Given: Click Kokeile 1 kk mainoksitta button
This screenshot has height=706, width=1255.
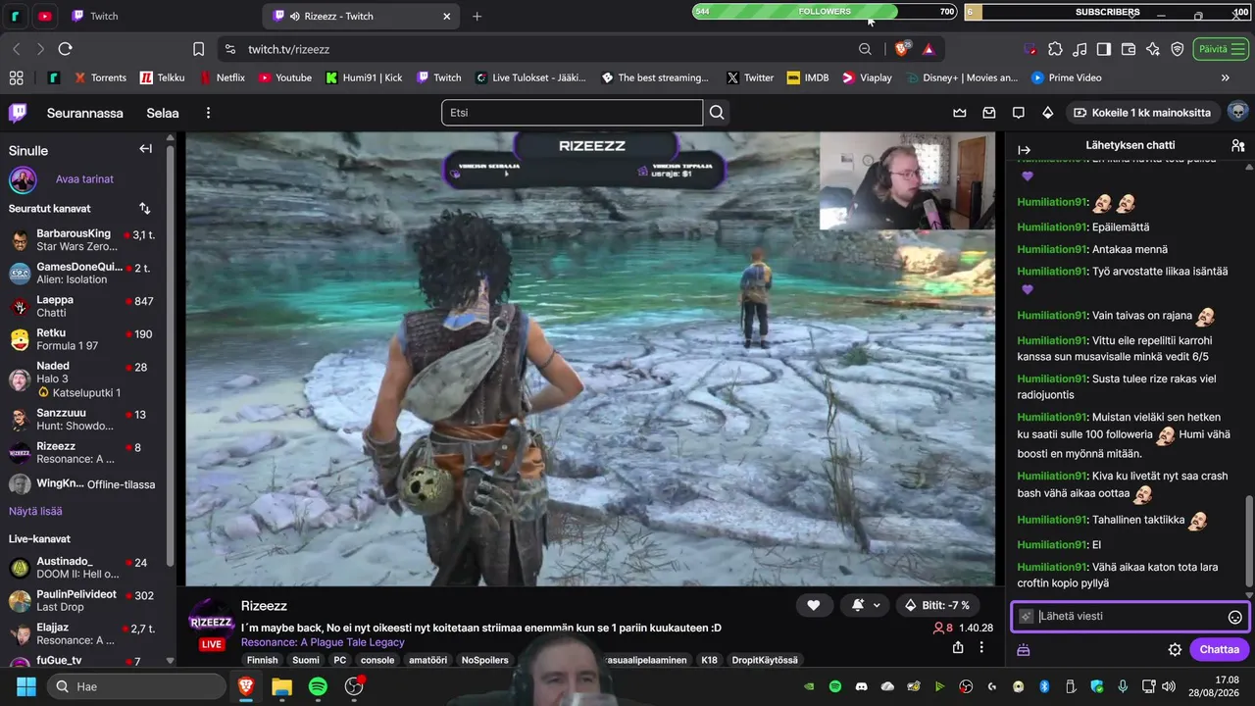Looking at the screenshot, I should point(1143,113).
